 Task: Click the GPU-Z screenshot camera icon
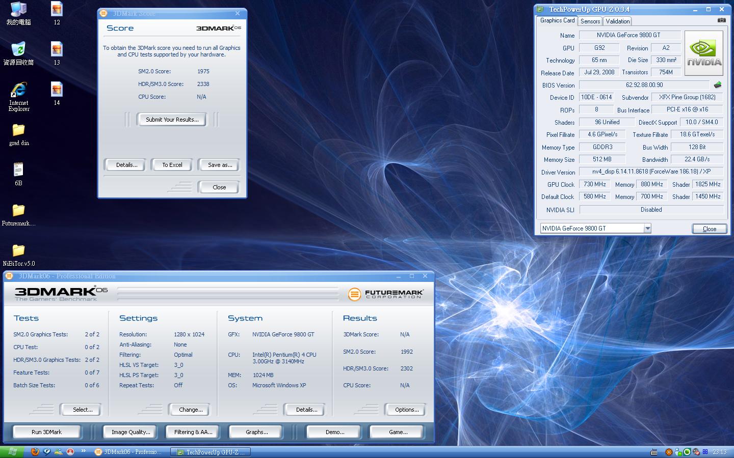click(x=722, y=20)
